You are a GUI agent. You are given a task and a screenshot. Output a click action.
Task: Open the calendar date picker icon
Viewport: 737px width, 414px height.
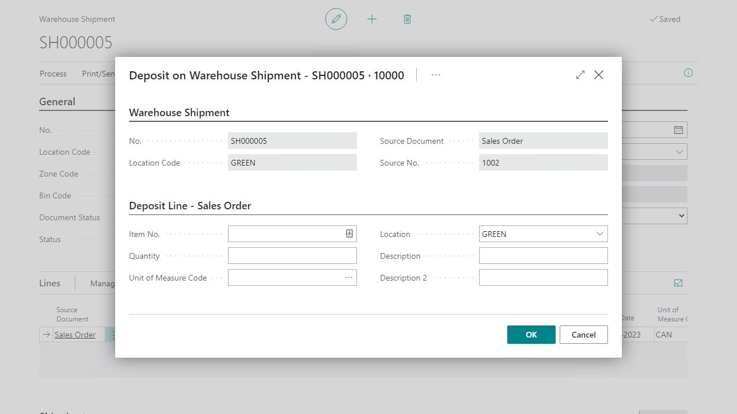678,130
